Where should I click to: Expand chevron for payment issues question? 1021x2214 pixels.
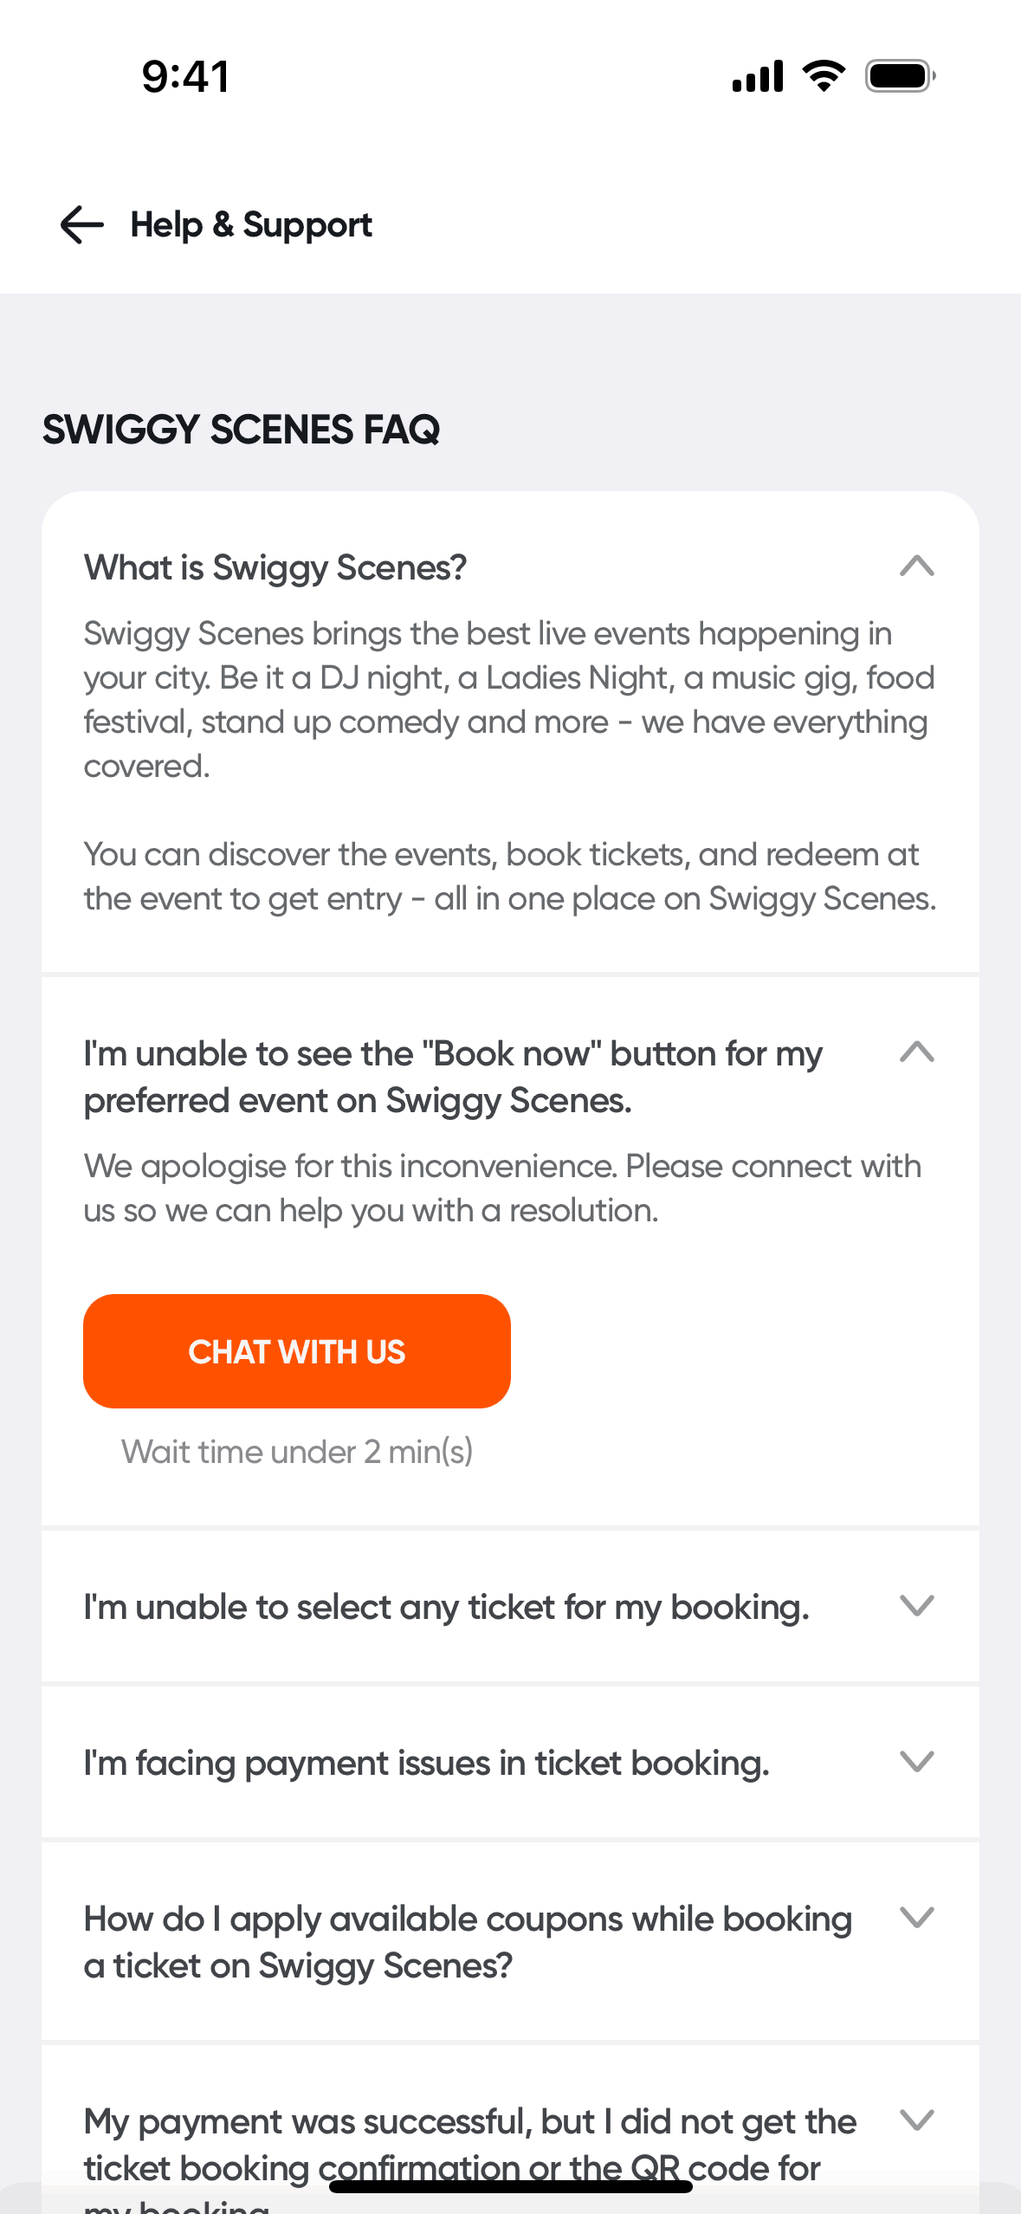point(916,1761)
